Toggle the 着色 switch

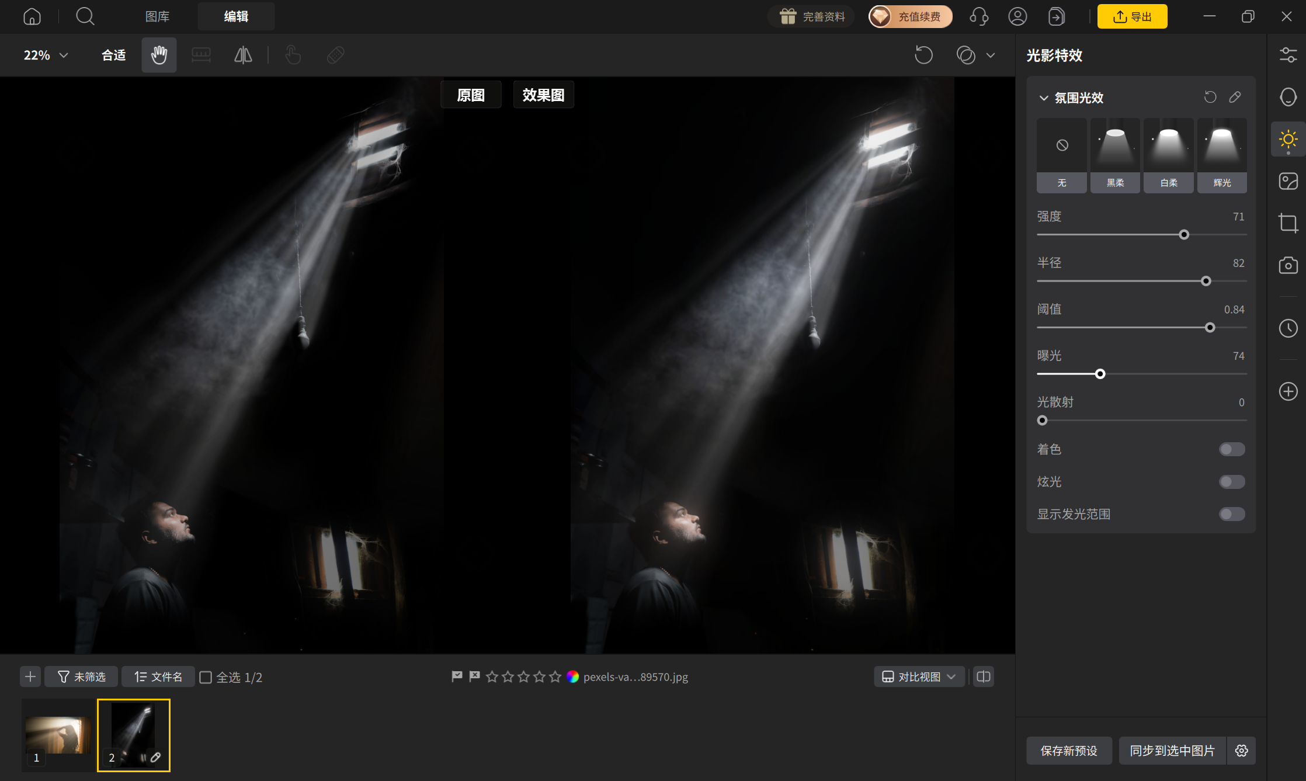click(x=1232, y=449)
